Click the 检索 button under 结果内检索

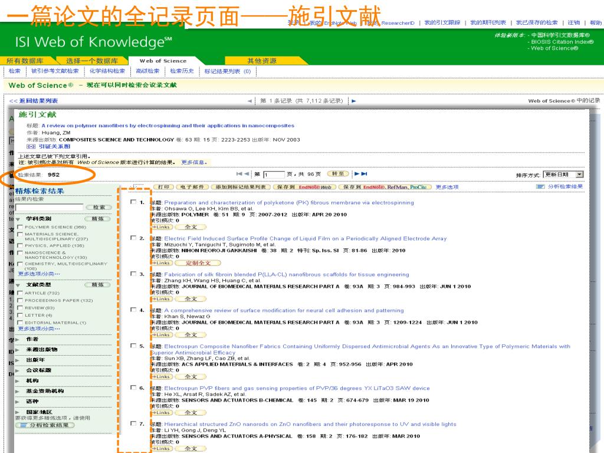99,207
